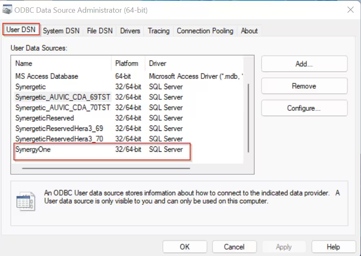Click the Configure... button
Screen dimensions: 361x256
(304, 108)
